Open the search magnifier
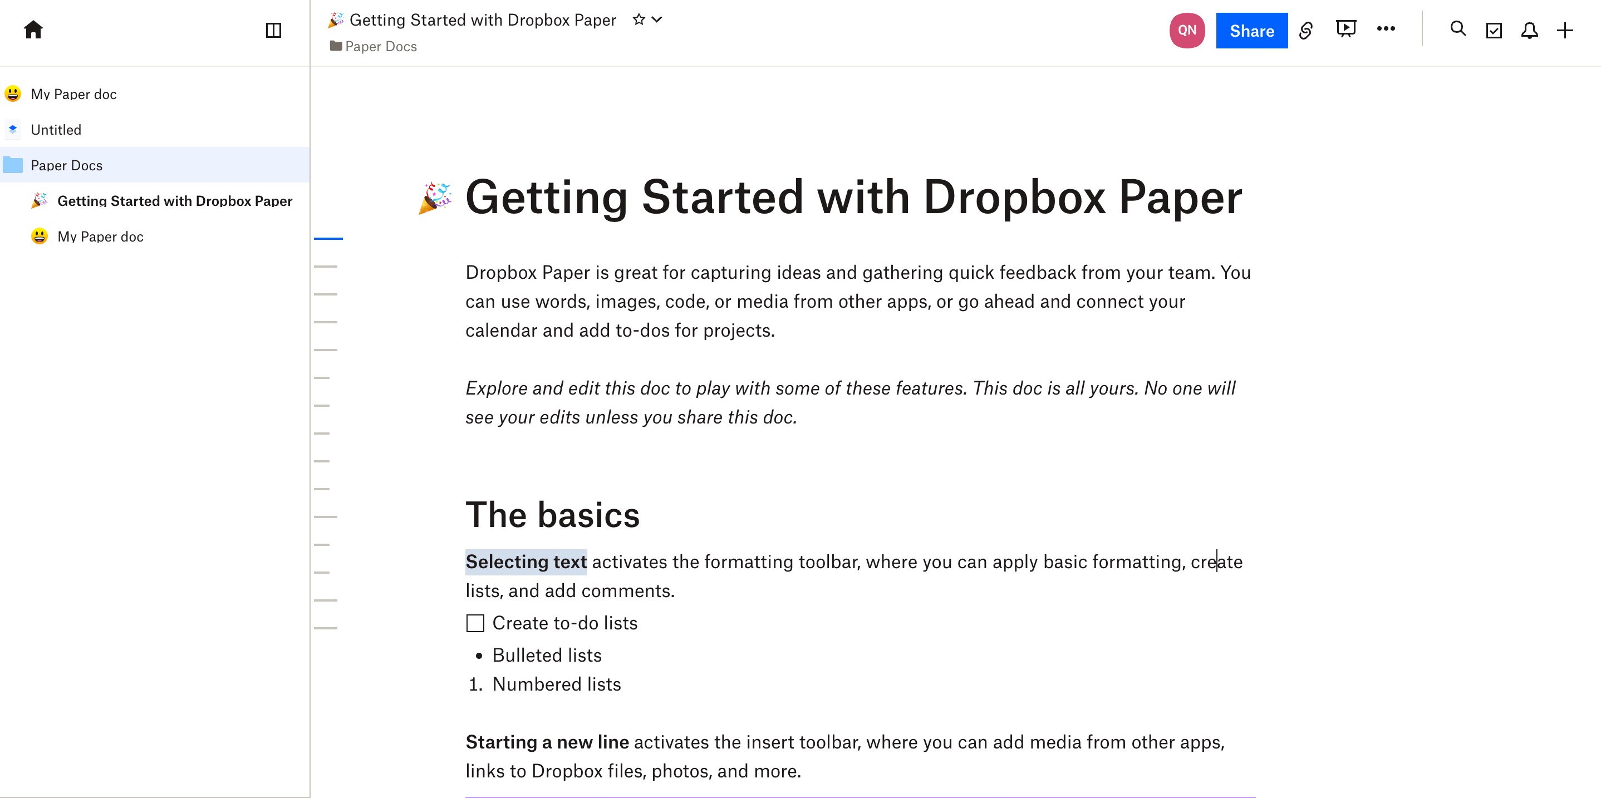Image resolution: width=1601 pixels, height=798 pixels. [1458, 28]
